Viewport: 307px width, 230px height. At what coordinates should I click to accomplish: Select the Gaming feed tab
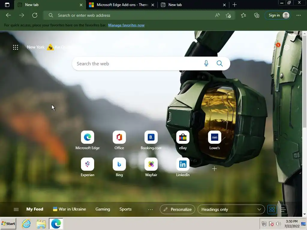tap(103, 209)
